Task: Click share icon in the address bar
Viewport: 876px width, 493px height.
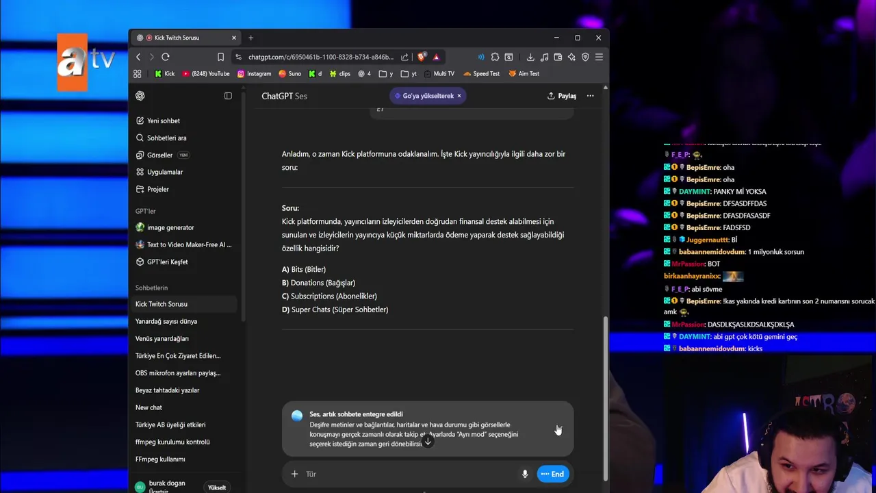Action: click(x=404, y=57)
